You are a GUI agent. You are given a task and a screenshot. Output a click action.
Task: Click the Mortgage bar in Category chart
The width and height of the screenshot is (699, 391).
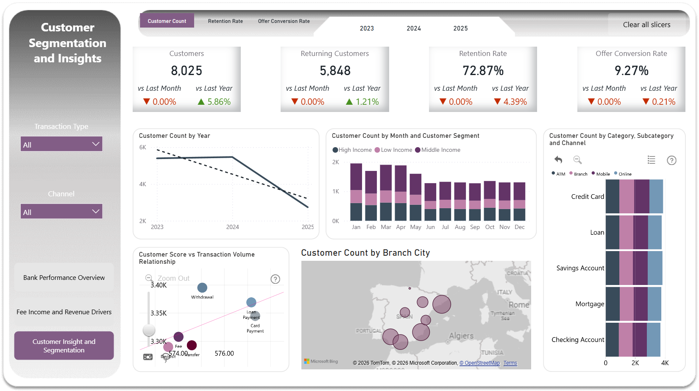pos(633,304)
